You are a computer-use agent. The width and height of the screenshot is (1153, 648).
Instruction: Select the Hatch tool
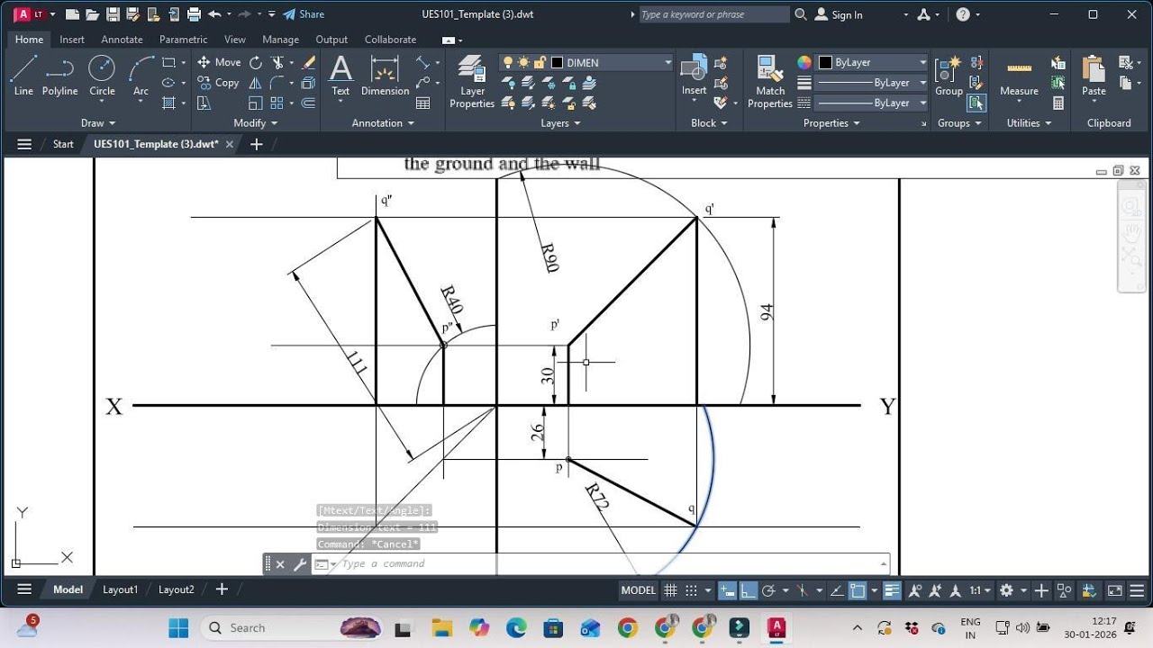(168, 103)
